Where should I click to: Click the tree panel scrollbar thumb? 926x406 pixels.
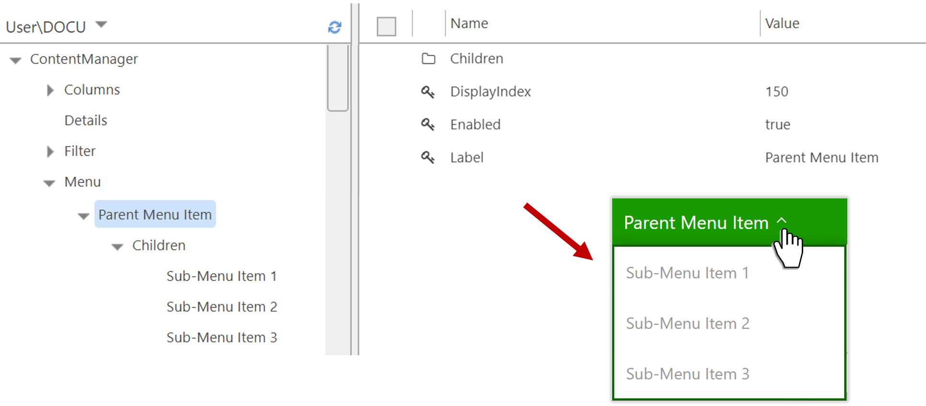338,78
